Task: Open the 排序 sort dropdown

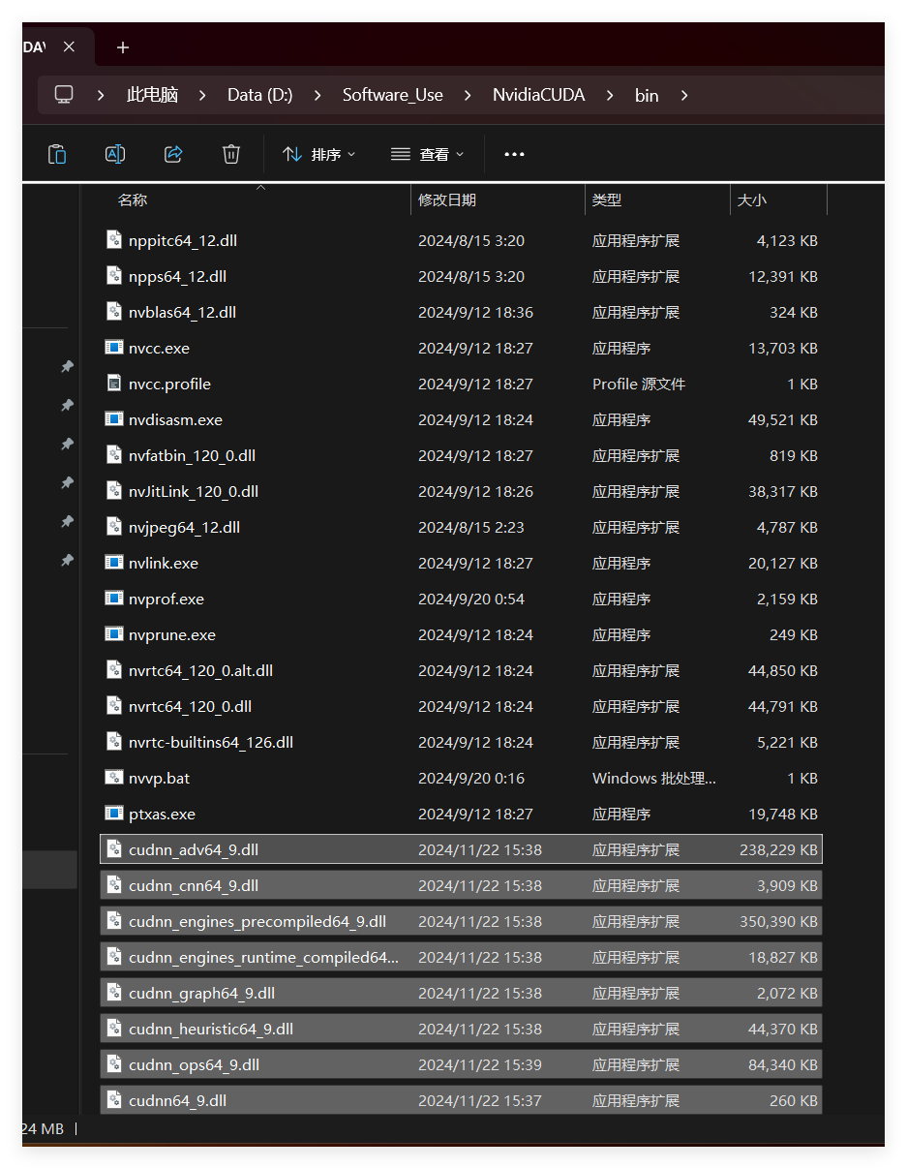Action: (x=318, y=154)
